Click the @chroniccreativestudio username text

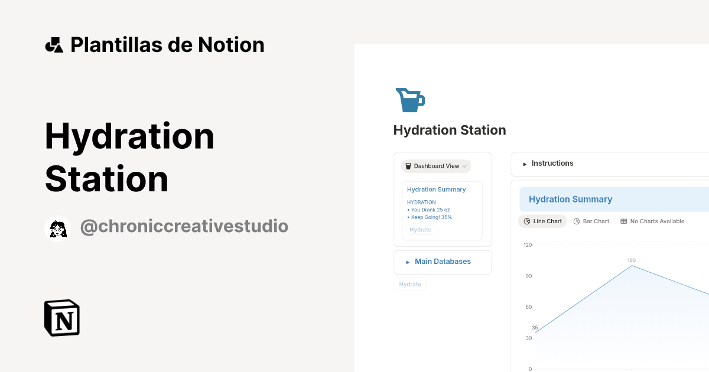point(184,227)
